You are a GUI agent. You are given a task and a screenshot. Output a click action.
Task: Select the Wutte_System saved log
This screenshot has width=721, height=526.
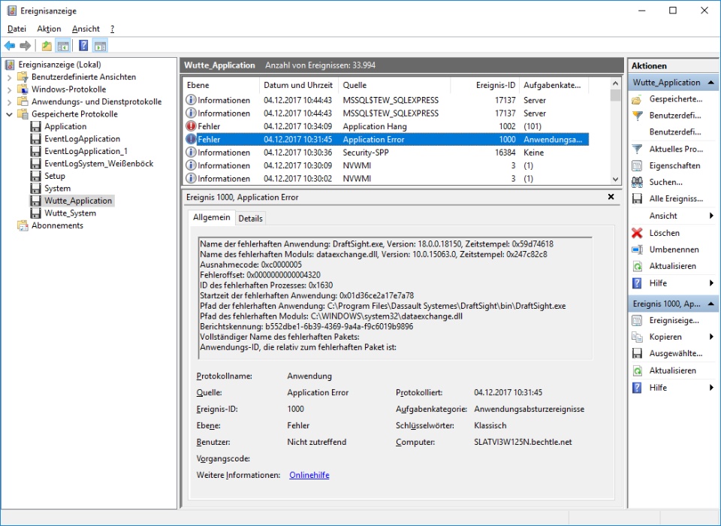70,213
